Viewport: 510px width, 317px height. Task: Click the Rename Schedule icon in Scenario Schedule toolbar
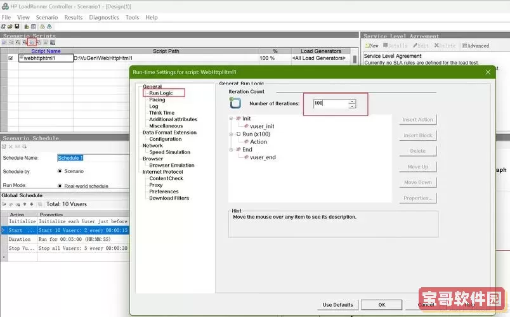(18, 146)
